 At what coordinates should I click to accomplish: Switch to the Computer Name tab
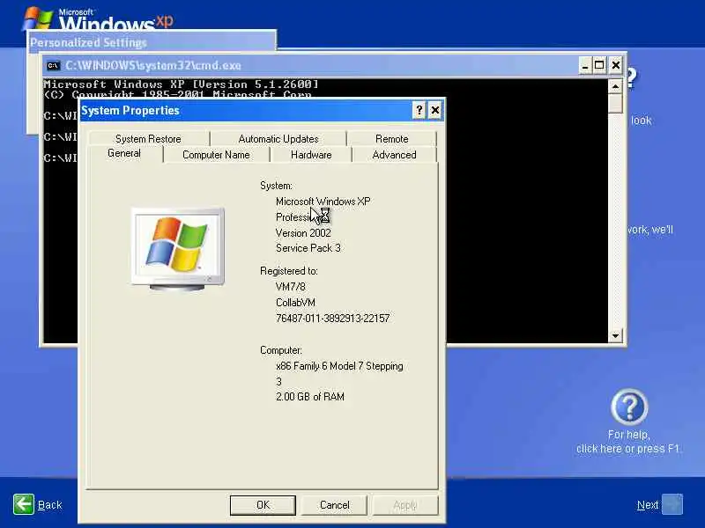[x=216, y=155]
